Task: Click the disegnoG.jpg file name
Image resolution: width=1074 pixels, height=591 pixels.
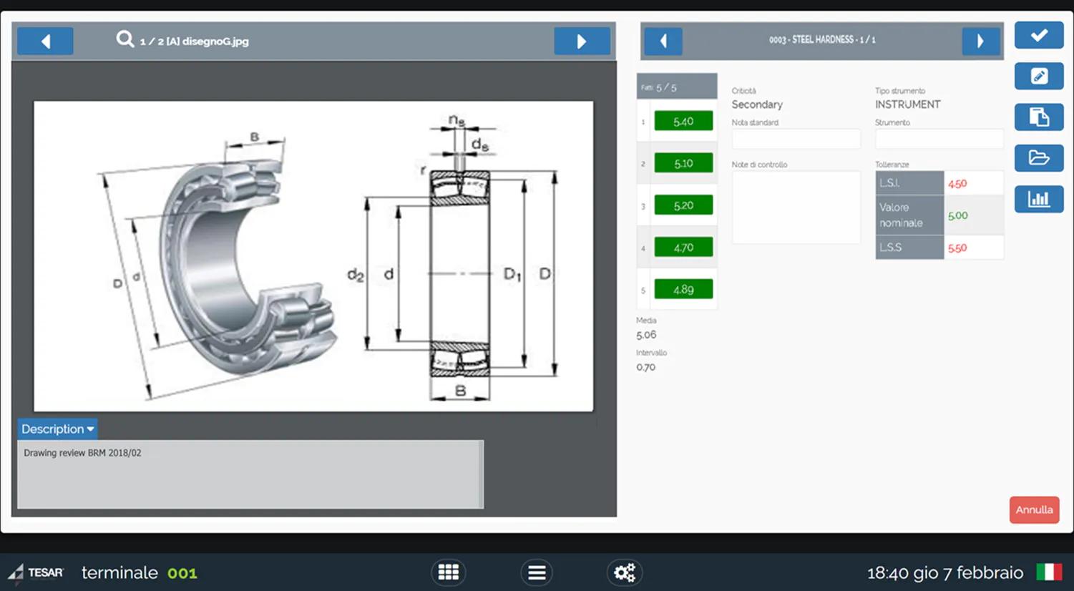Action: (x=215, y=41)
